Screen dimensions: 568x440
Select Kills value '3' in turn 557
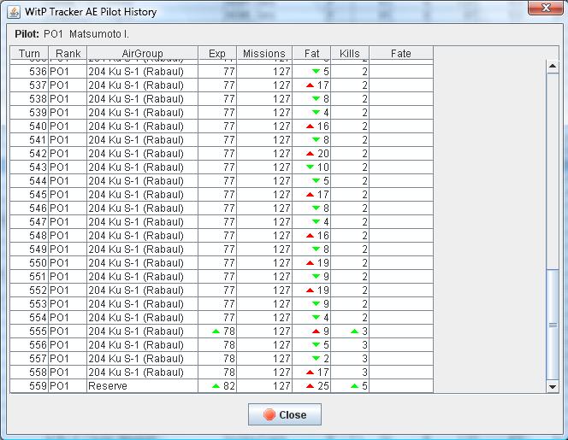point(364,358)
